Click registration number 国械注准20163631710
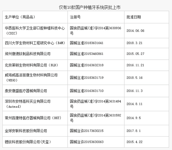The height and width of the screenshot is (150, 172). [87, 91]
